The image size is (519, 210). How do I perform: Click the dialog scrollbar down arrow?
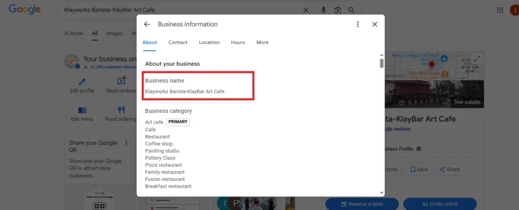coord(382,192)
